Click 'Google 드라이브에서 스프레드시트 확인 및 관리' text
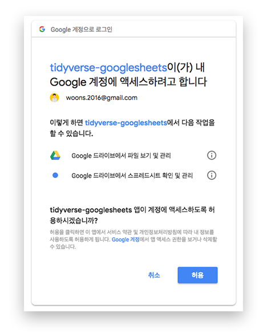The height and width of the screenshot is (333, 267). (132, 176)
